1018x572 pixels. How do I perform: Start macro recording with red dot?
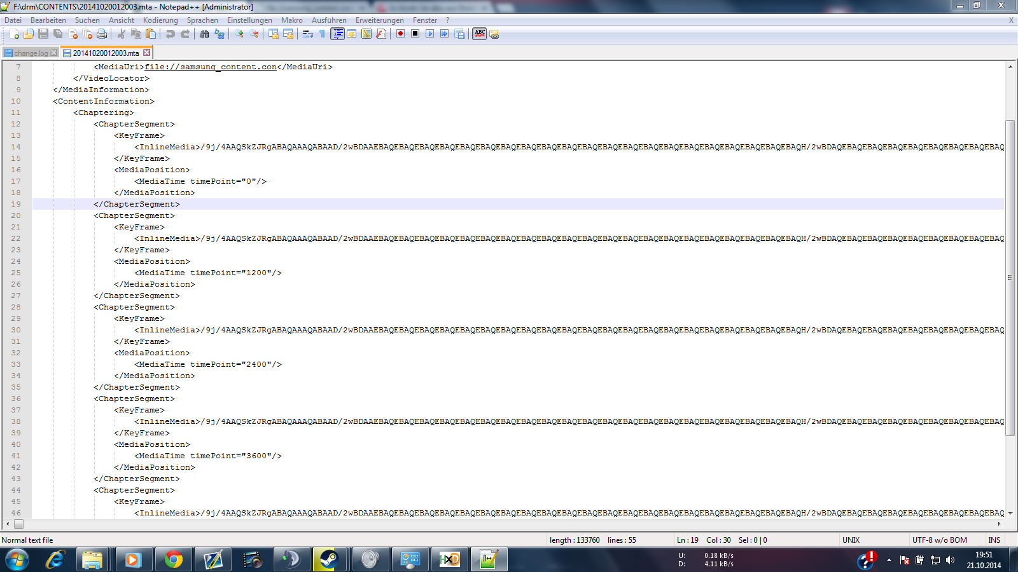[401, 34]
